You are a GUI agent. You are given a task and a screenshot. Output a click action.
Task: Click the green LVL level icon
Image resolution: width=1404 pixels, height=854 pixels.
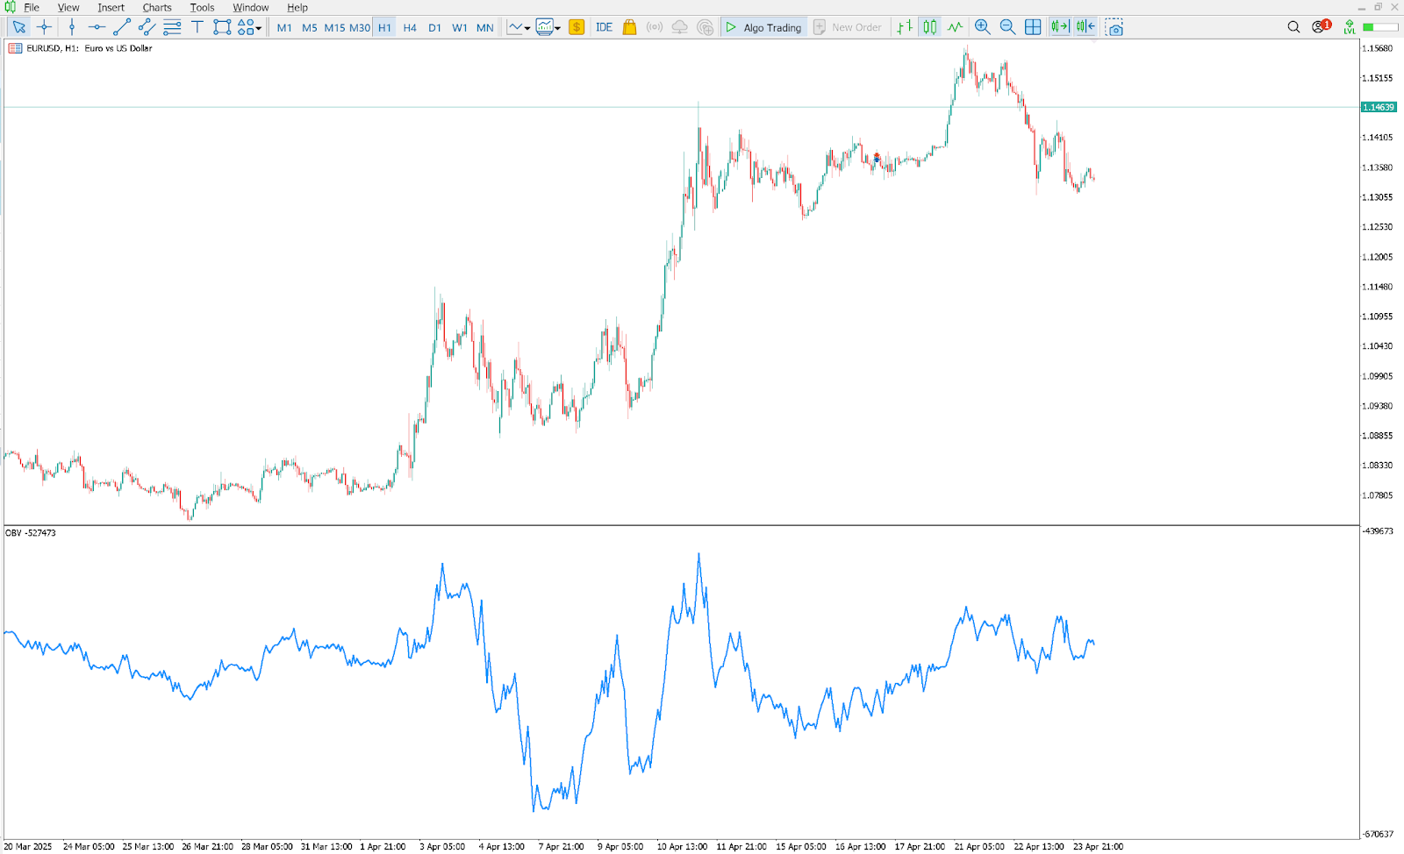click(x=1350, y=27)
